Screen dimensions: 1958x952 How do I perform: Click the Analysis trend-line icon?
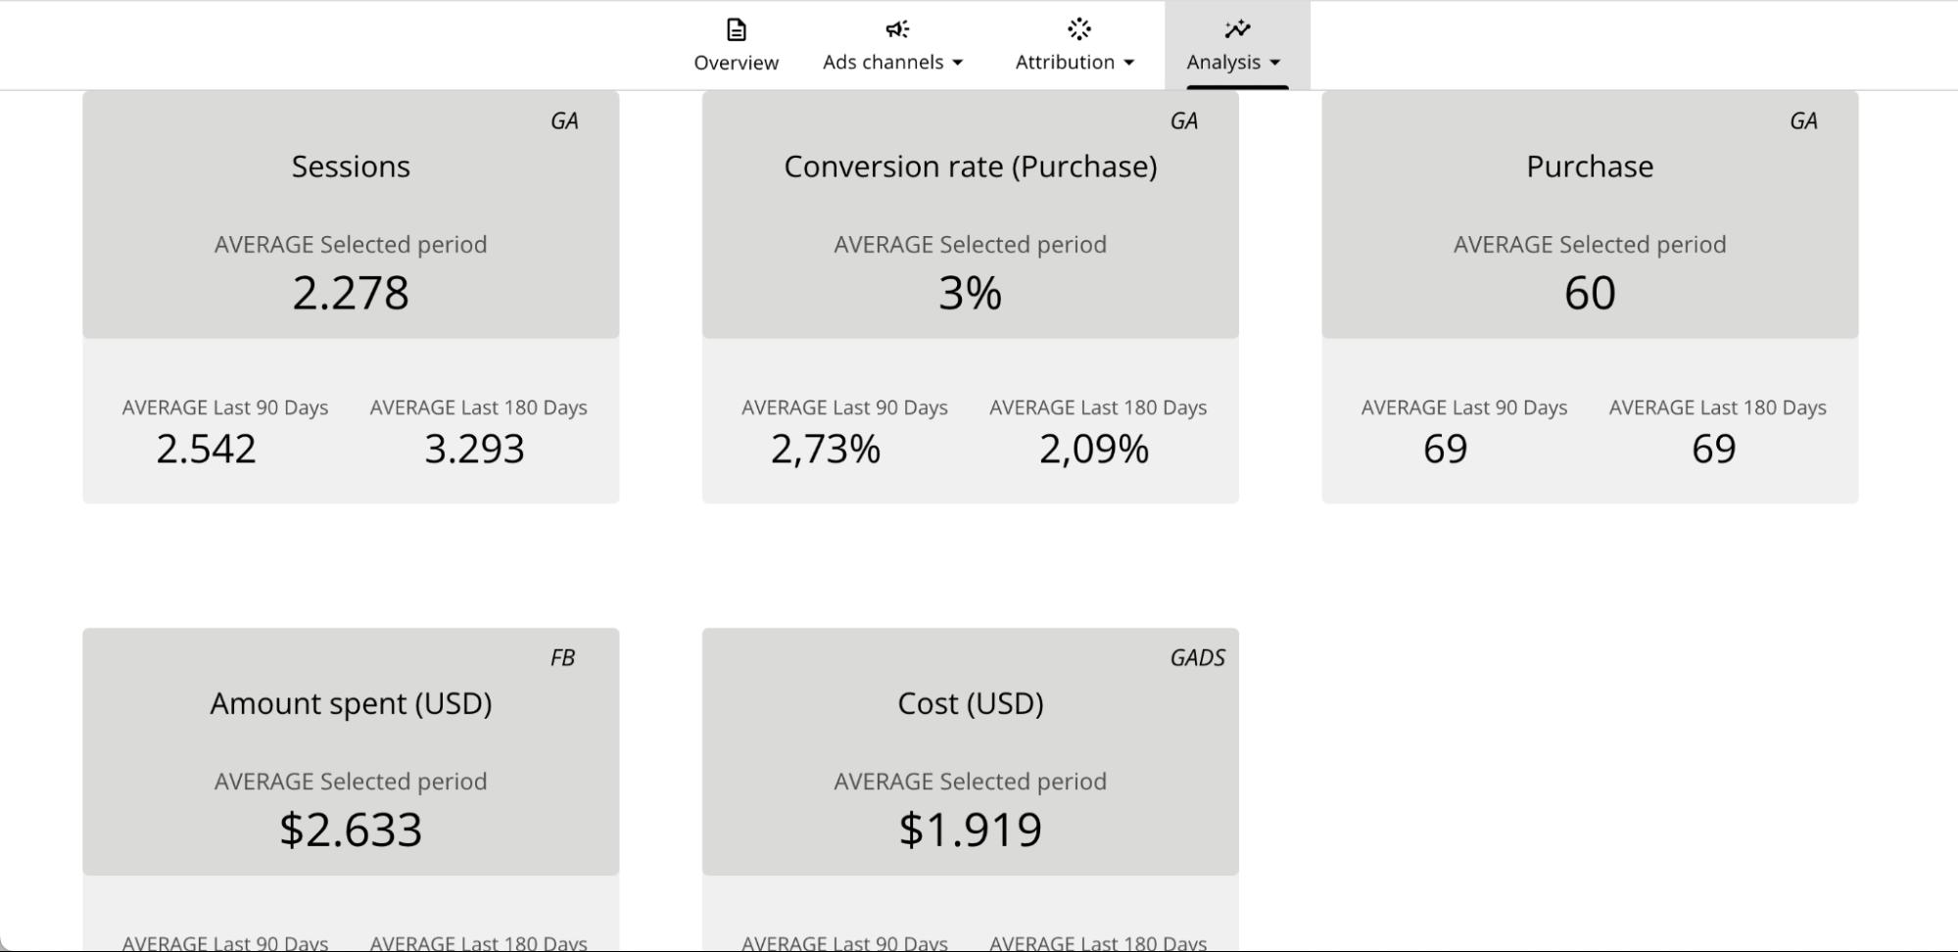1236,29
